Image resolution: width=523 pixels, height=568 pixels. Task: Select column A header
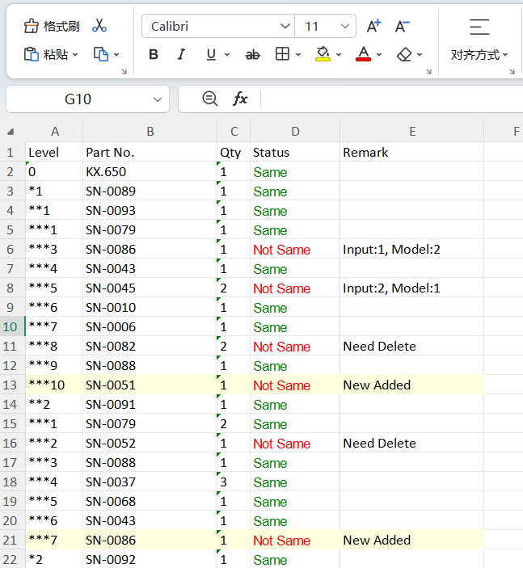[x=54, y=132]
